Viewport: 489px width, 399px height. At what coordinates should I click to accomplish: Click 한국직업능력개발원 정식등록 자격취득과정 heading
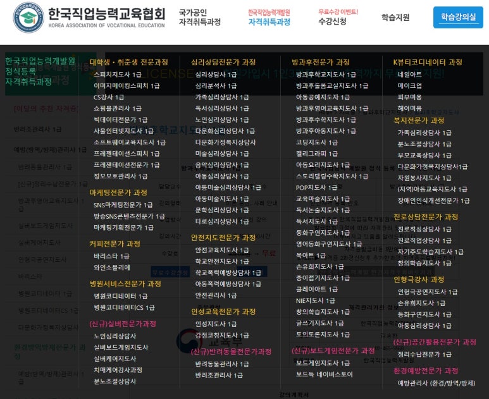point(40,71)
